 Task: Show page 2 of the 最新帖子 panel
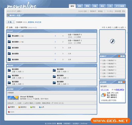pyautogui.click(x=121, y=56)
